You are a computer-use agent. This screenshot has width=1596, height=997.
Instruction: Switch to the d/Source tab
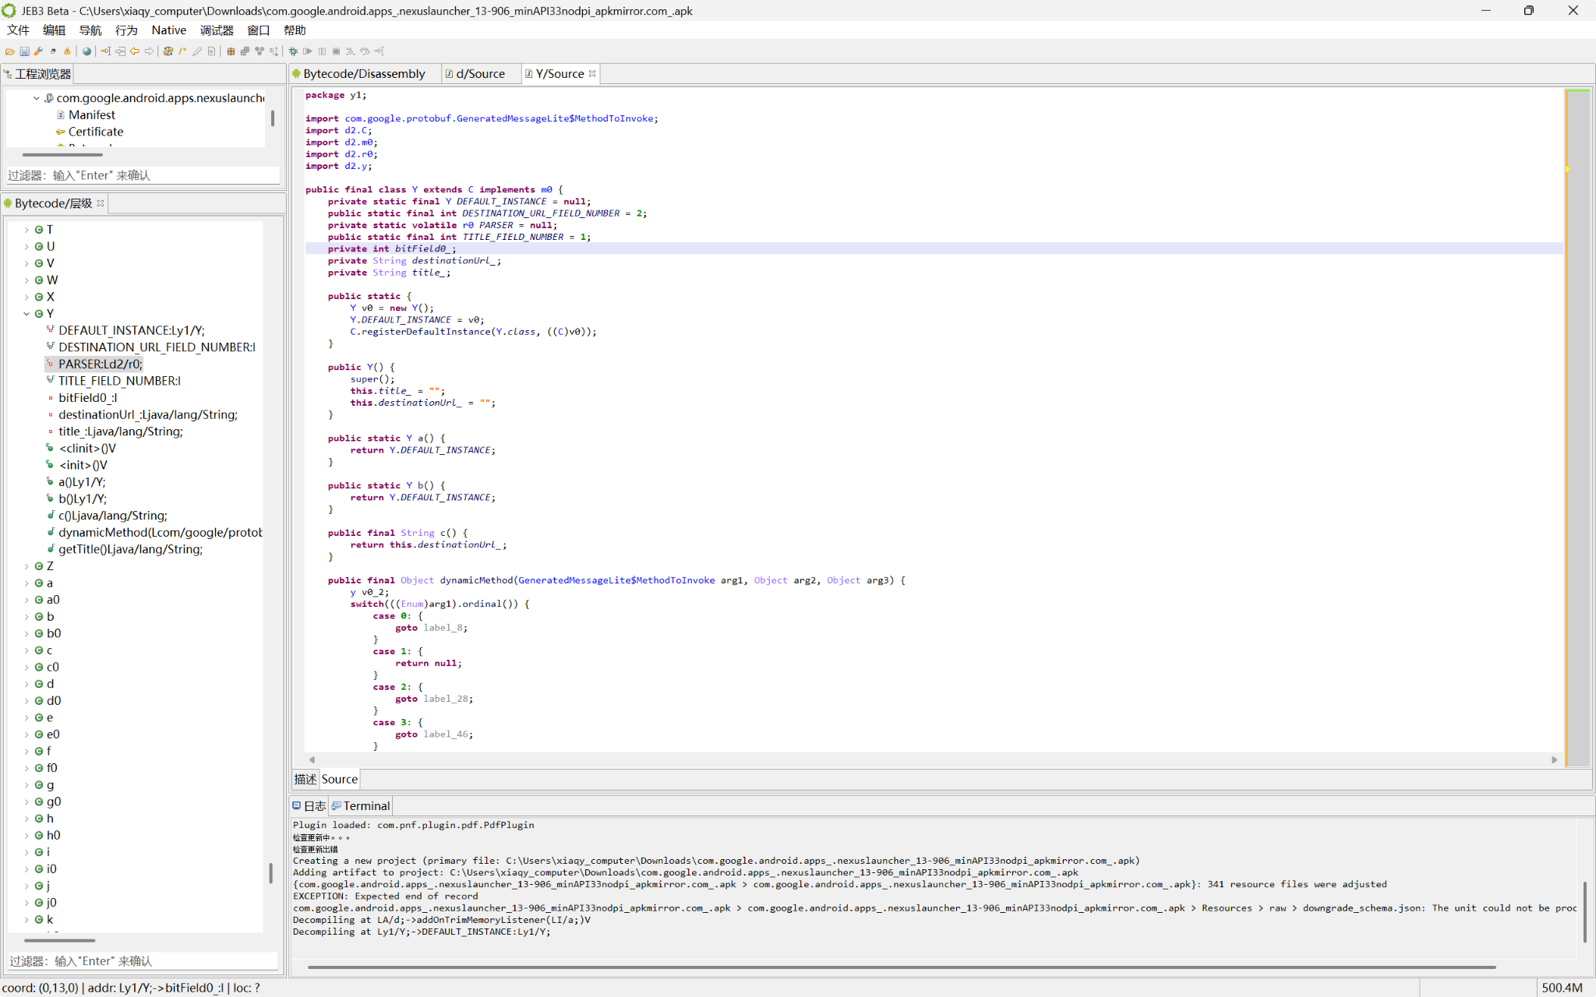(x=479, y=74)
